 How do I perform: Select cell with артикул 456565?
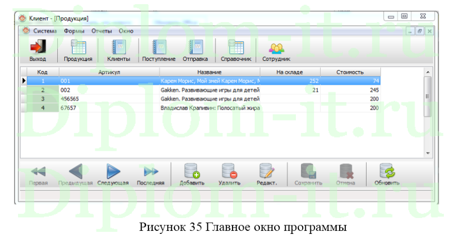tap(109, 99)
